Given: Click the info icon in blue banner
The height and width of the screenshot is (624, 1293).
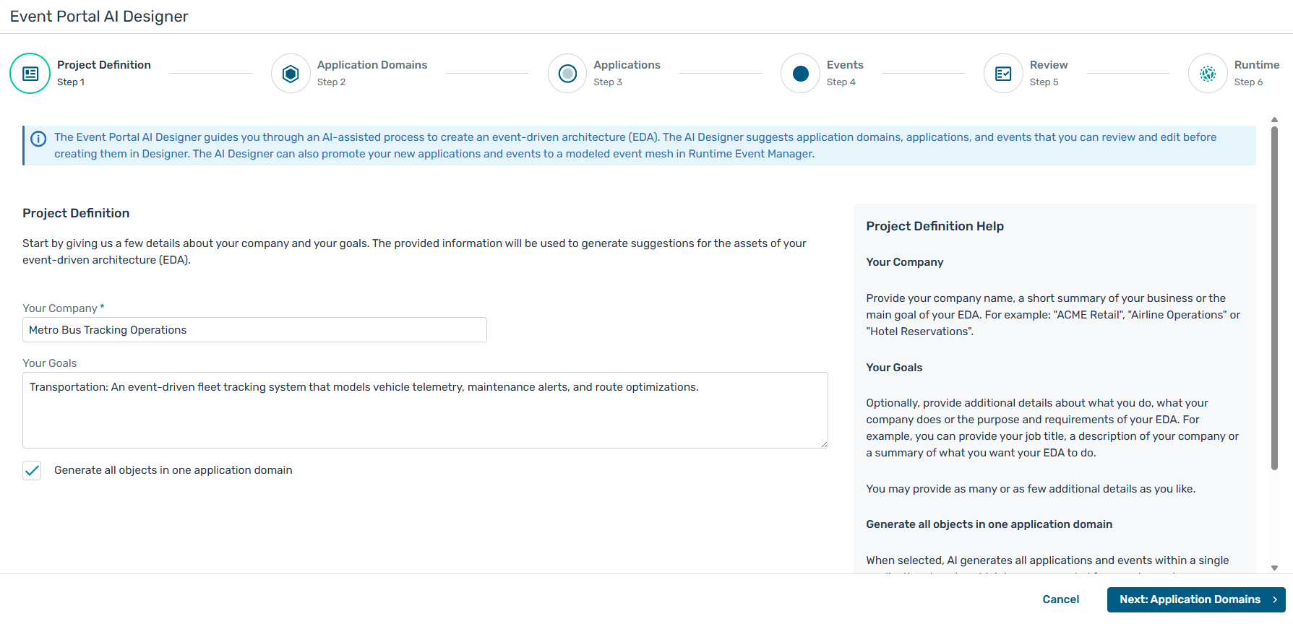Looking at the screenshot, I should click(38, 139).
